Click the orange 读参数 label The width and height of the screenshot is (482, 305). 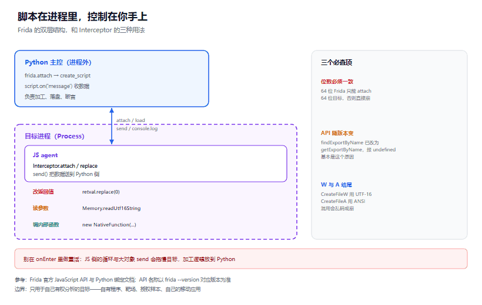pyautogui.click(x=41, y=208)
